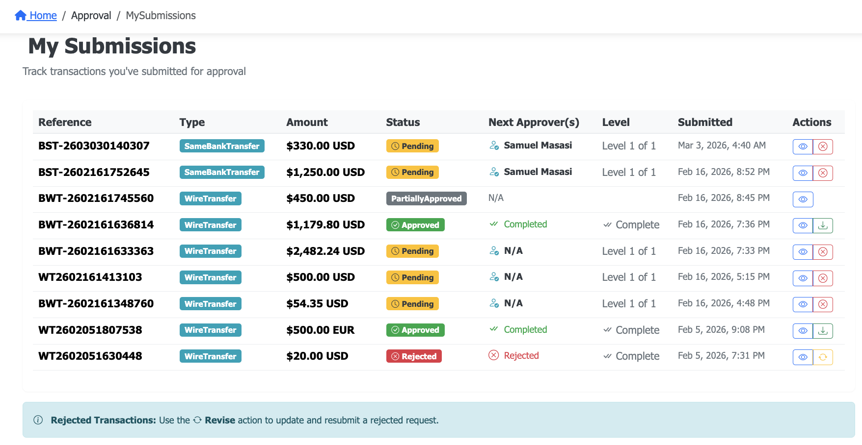Select reference BWT-2602161633363 in the table
Screen dimensions: 862x445
pyautogui.click(x=96, y=251)
